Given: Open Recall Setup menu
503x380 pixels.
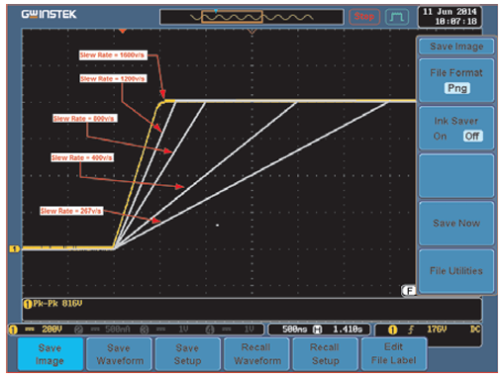Looking at the screenshot, I should (325, 354).
